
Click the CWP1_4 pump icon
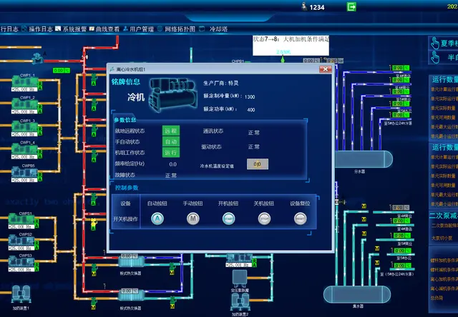point(25,149)
